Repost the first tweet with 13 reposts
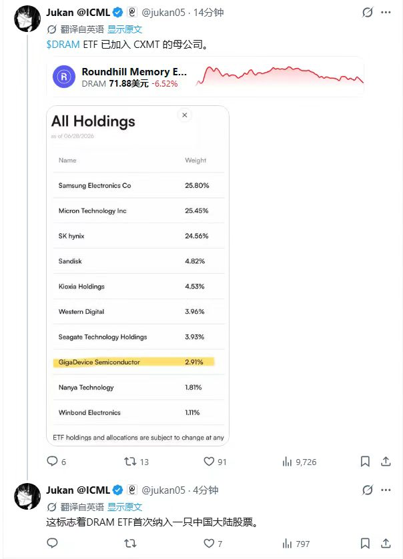This screenshot has width=403, height=559. [136, 462]
